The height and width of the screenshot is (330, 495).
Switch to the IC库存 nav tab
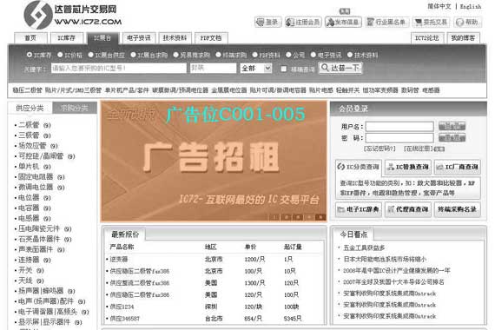(66, 38)
